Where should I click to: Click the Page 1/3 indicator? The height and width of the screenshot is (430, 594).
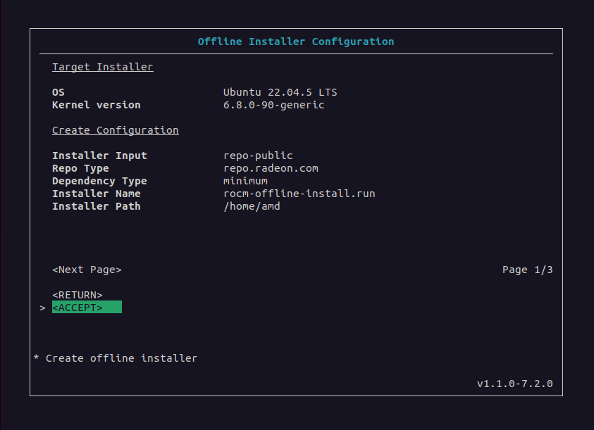tap(527, 270)
